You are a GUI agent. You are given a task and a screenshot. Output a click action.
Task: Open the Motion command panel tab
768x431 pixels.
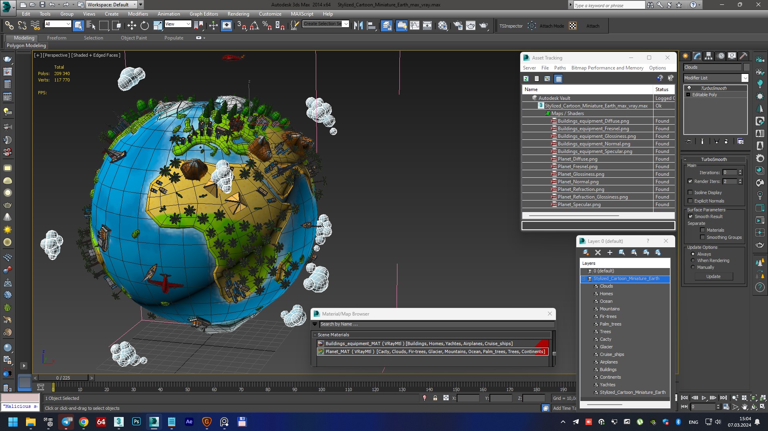click(x=721, y=56)
